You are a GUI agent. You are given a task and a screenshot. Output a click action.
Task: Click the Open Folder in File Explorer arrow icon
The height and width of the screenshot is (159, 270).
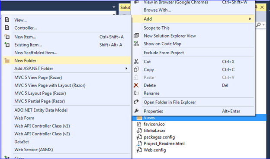[x=136, y=102]
